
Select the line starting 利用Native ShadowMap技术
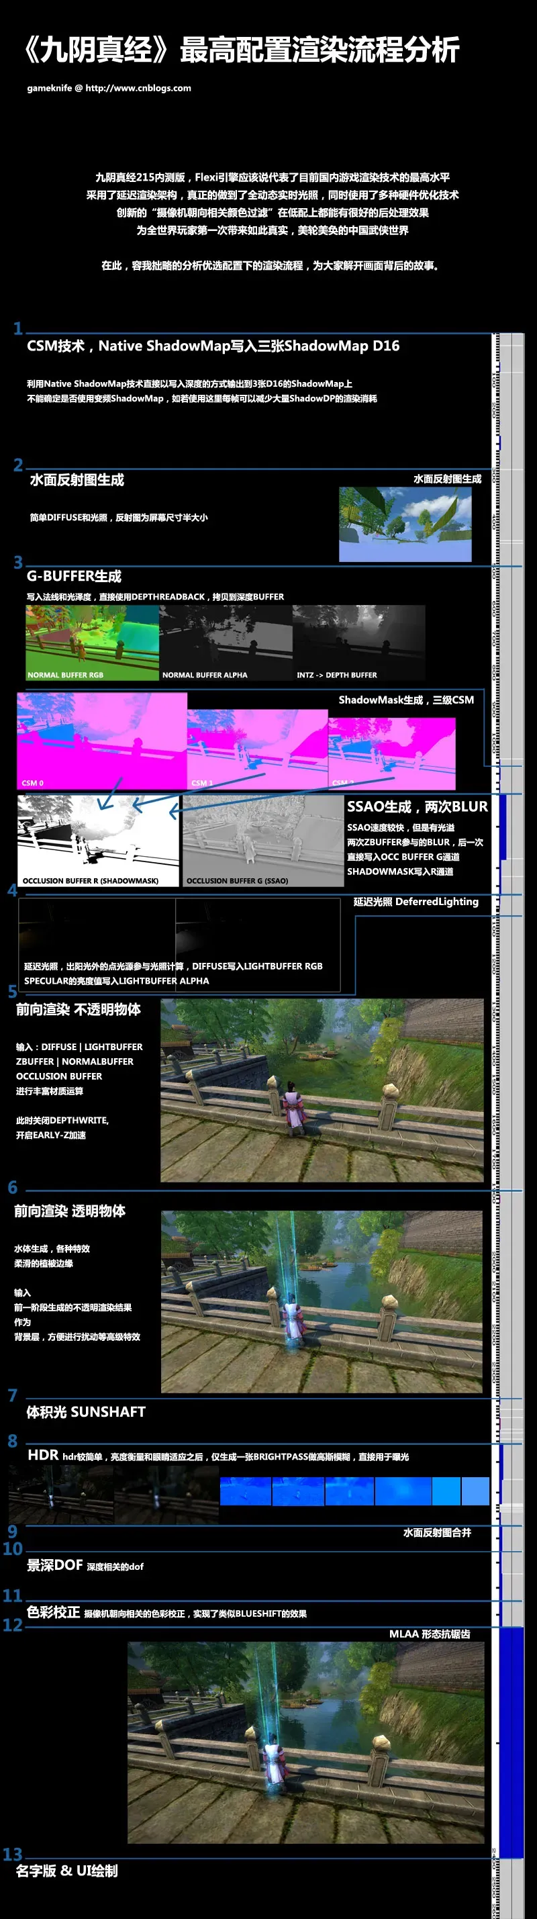coord(190,383)
